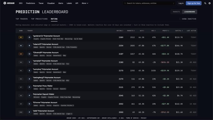The height and width of the screenshot is (120, 213).
Task: Open the API Docs footer link
Action: click(x=81, y=118)
